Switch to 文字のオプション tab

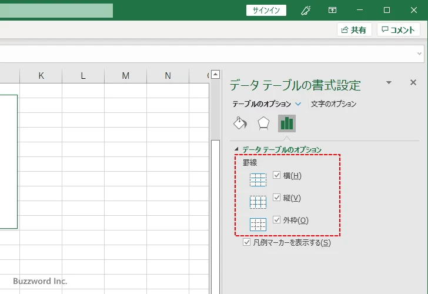[x=333, y=104]
